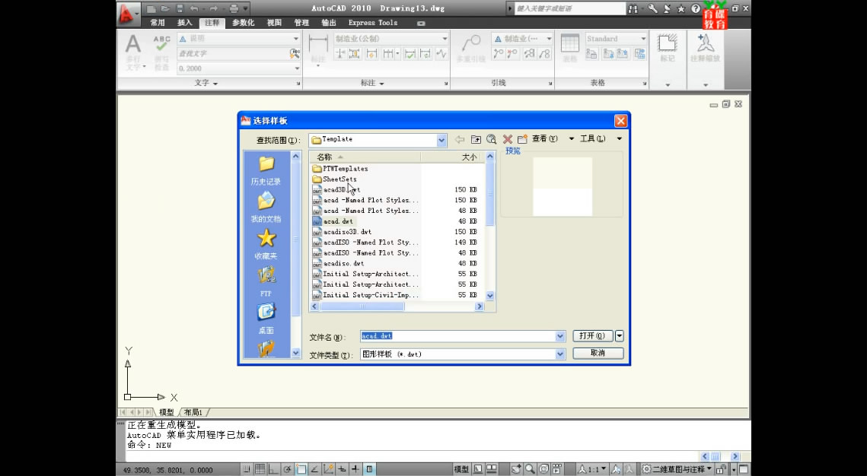Click the back arrow in the dialog toolbar
The width and height of the screenshot is (867, 476).
[x=460, y=139]
